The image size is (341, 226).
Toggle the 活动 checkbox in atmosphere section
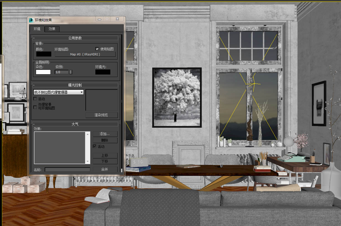tap(95, 146)
